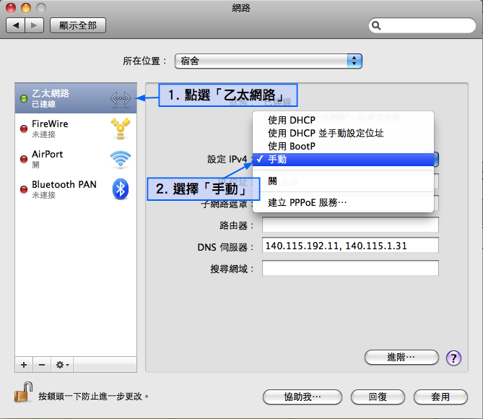
Task: Select 使用 DHCP from the IPv4 menu
Action: pyautogui.click(x=291, y=121)
